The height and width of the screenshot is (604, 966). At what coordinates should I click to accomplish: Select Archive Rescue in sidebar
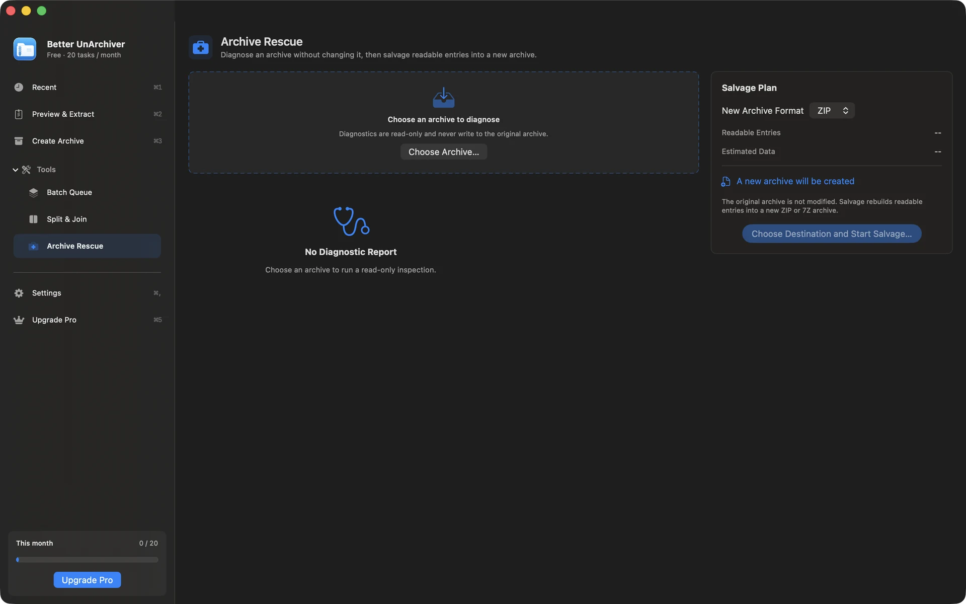pos(87,246)
